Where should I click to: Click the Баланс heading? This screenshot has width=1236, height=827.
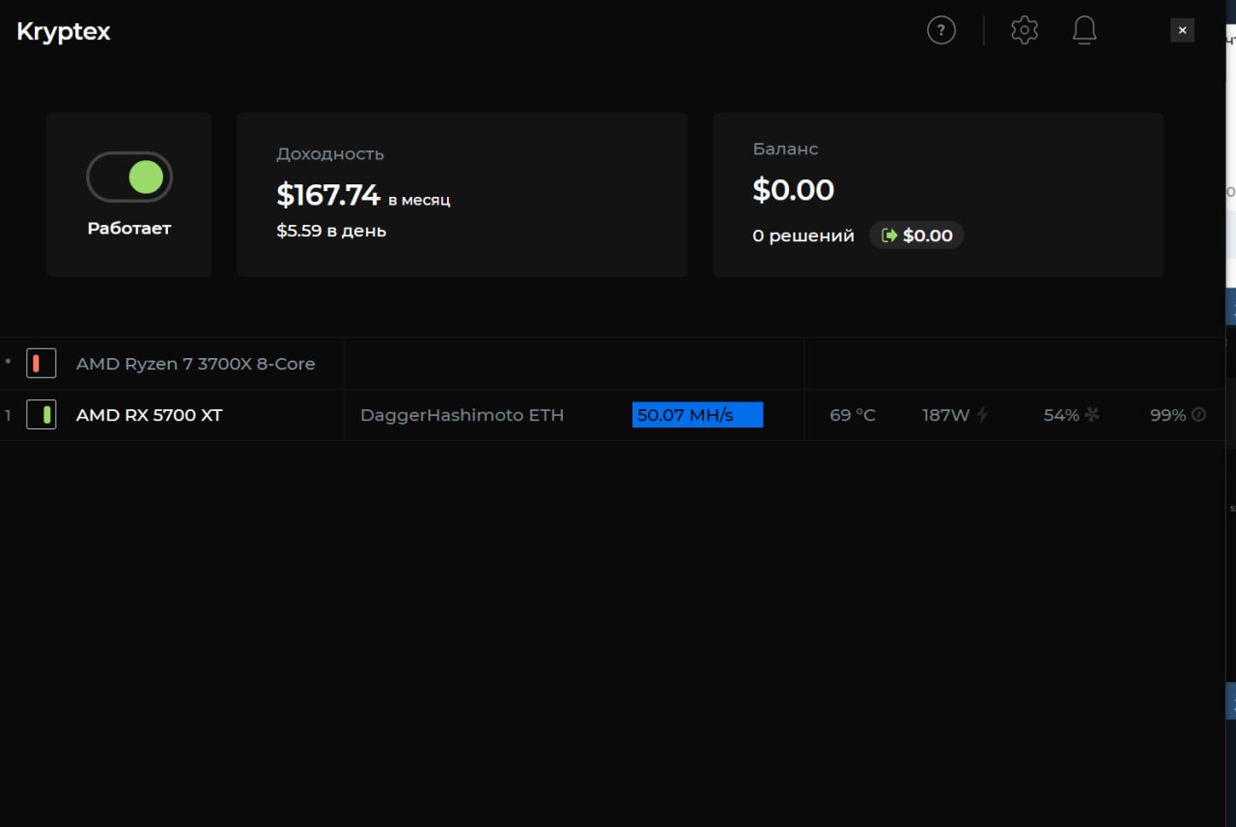click(786, 149)
